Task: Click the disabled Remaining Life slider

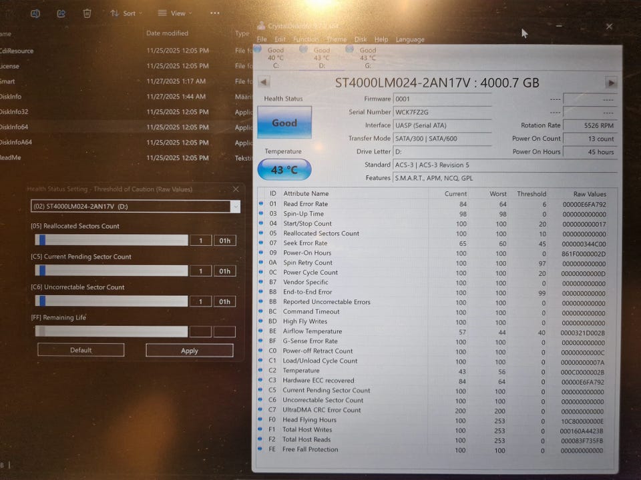Action: point(112,331)
